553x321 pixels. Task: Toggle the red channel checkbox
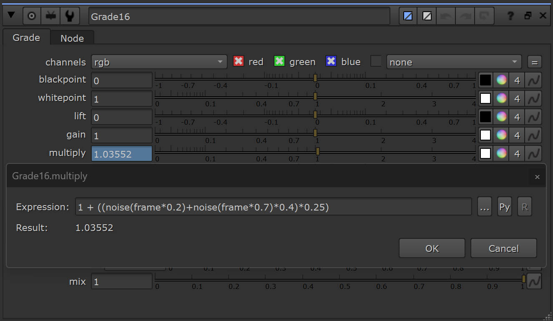click(x=238, y=61)
